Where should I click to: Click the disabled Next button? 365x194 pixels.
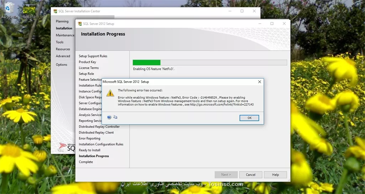226,175
